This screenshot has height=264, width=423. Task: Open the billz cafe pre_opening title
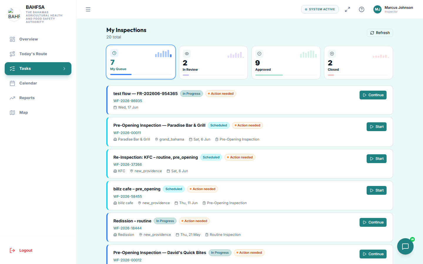pyautogui.click(x=137, y=189)
